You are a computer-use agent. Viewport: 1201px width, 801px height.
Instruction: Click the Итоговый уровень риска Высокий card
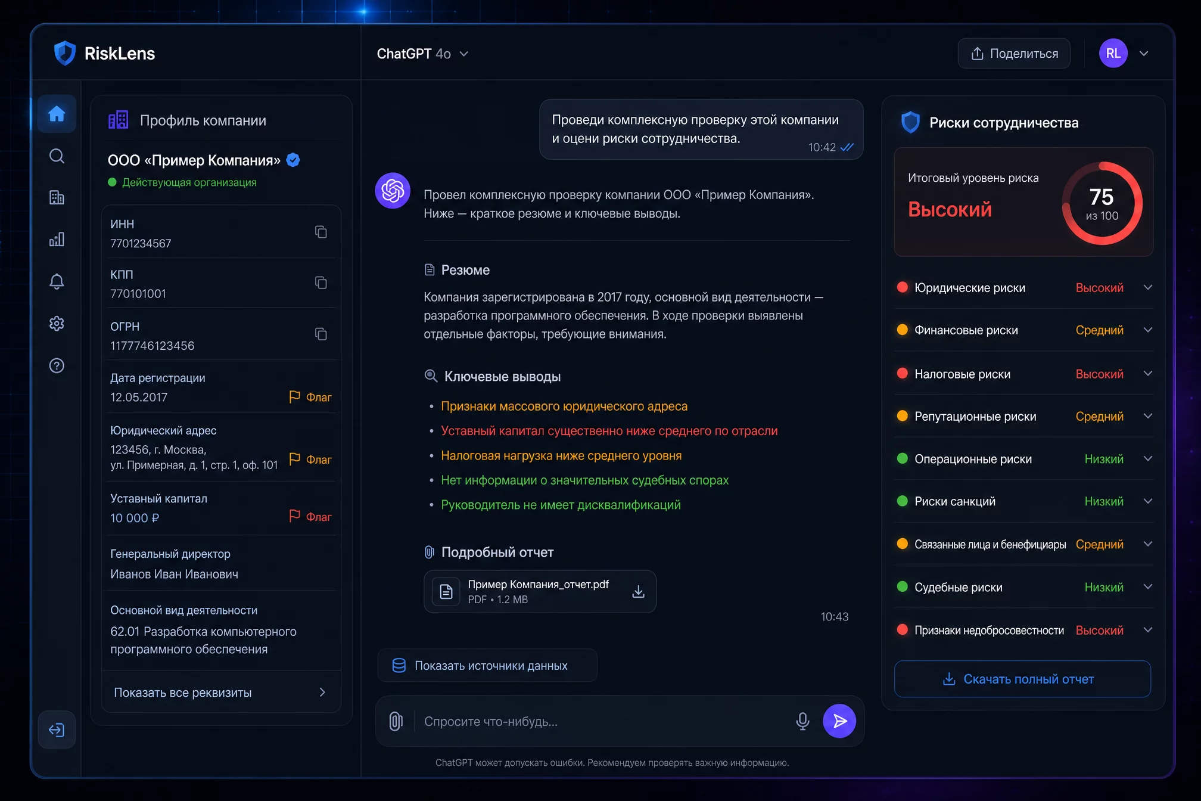point(1023,202)
